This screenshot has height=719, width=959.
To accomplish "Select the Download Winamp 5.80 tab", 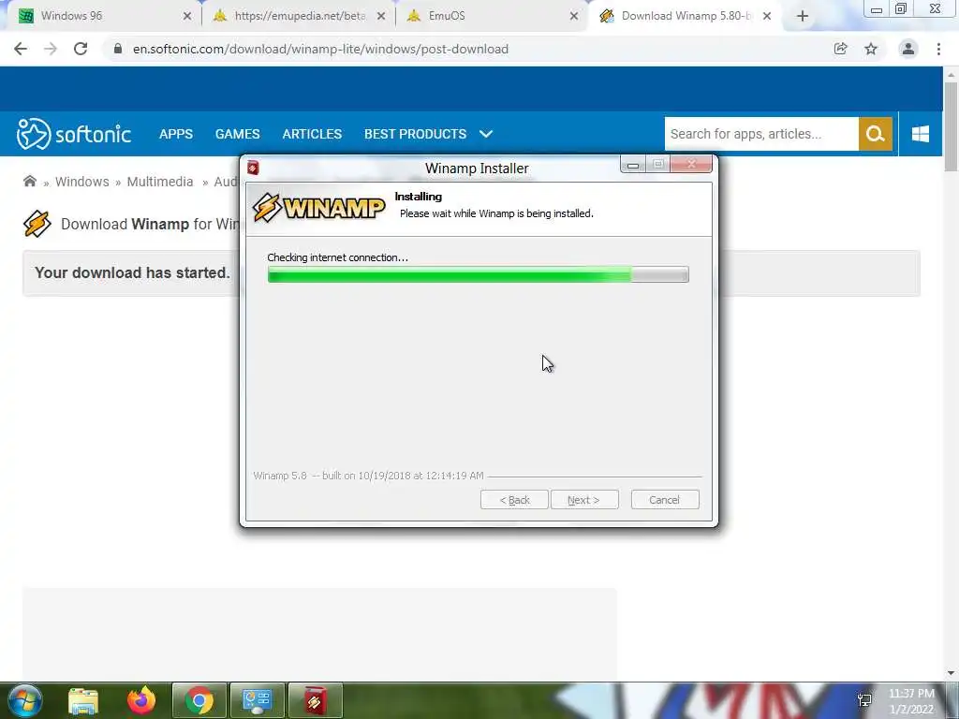I will pyautogui.click(x=685, y=17).
